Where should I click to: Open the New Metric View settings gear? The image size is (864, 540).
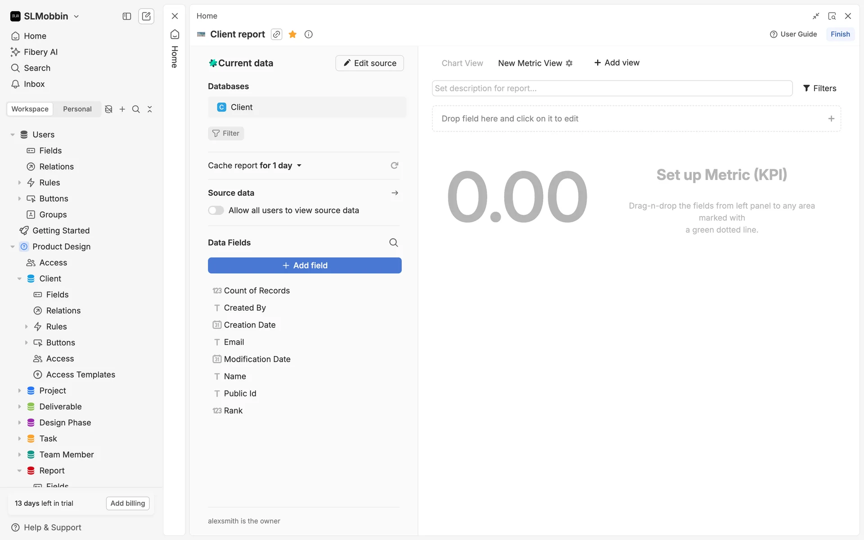tap(569, 63)
